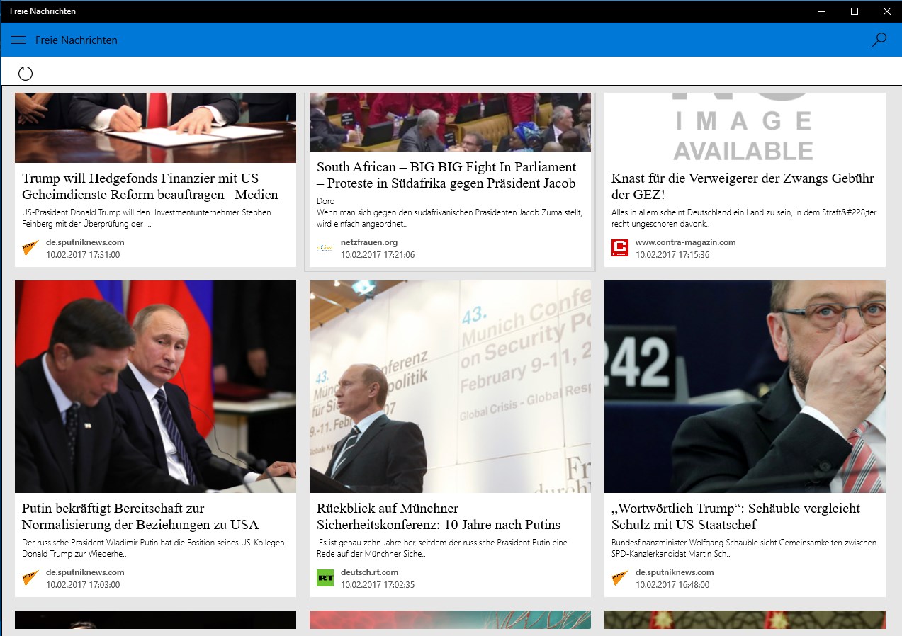
Task: Open headline 'Trump will Hedgefonds Finanzier'
Action: (x=150, y=186)
